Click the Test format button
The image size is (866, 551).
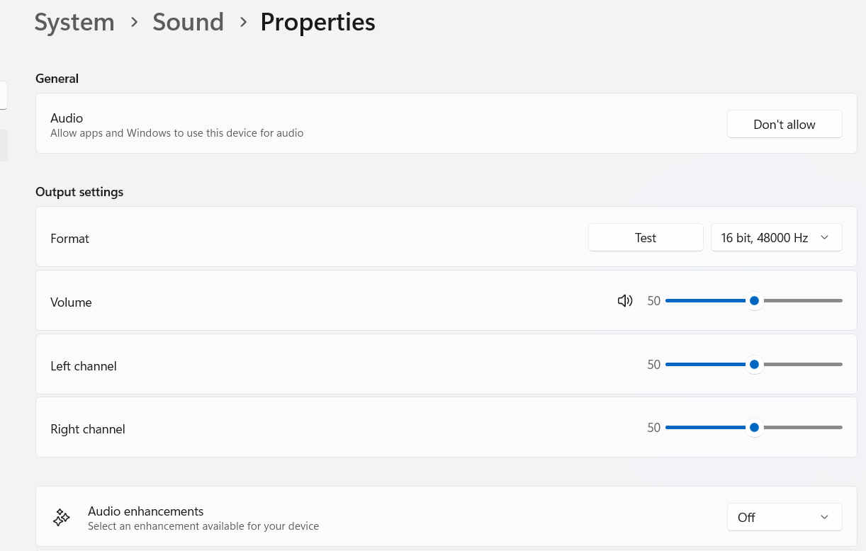tap(646, 238)
